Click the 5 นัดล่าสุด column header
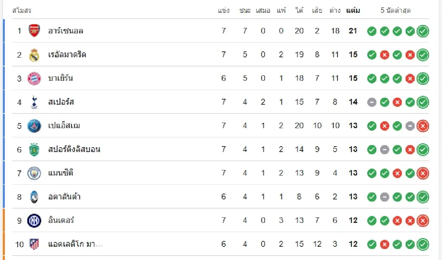The width and height of the screenshot is (442, 260). tap(395, 11)
